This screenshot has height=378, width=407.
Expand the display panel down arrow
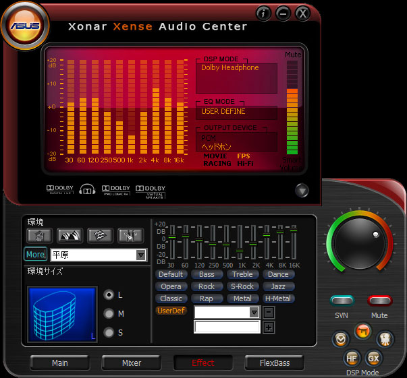click(x=302, y=191)
